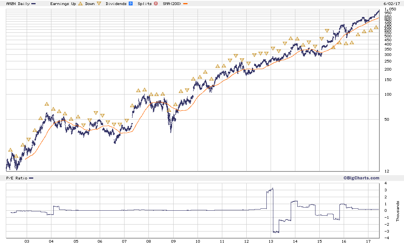Click the Splits legend text
The width and height of the screenshot is (404, 245).
tap(145, 3)
